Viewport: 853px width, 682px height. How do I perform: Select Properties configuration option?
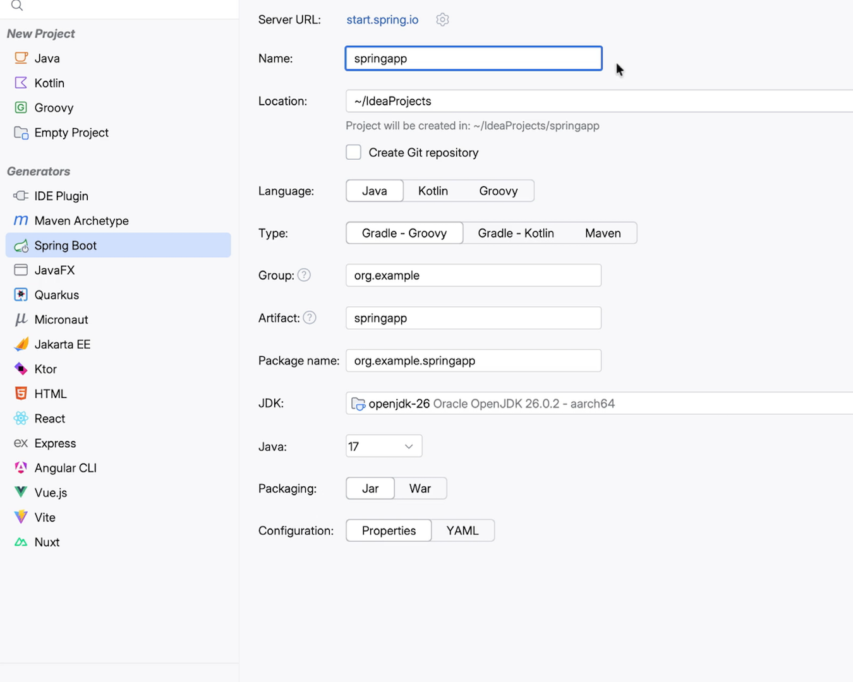[389, 530]
